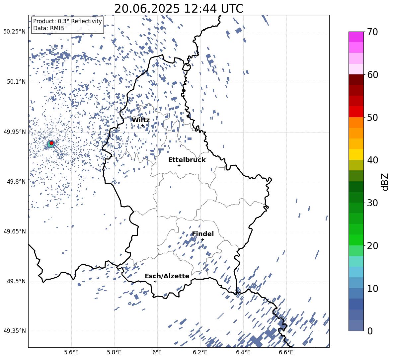Click the latitude label '50.25°N'
The image size is (393, 359).
tap(15, 32)
